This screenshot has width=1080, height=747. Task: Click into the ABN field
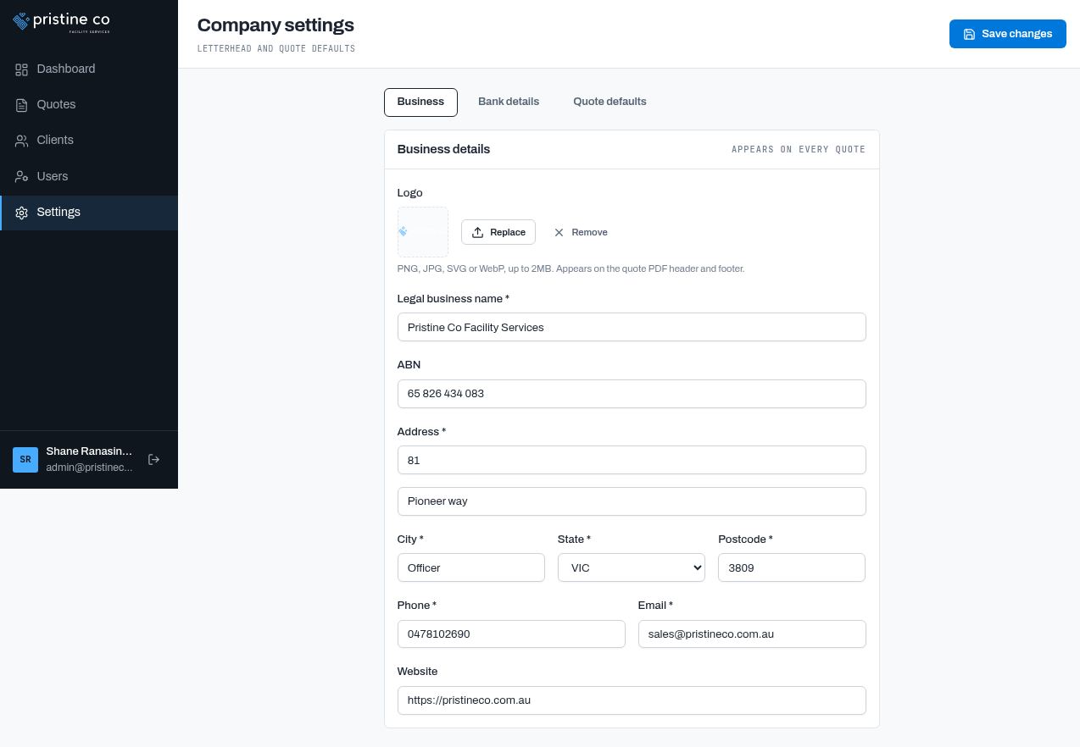click(x=632, y=394)
